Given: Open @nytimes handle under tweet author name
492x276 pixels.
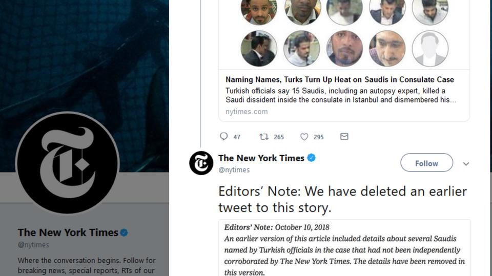Looking at the screenshot, I should 234,170.
